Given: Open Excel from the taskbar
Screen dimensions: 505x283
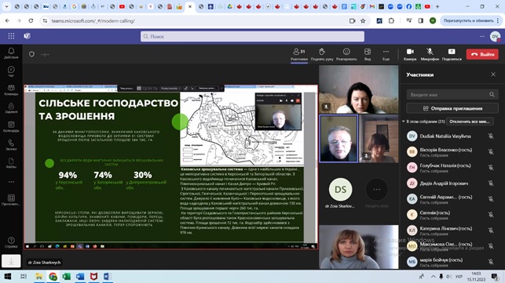Looking at the screenshot, I should point(66,276).
